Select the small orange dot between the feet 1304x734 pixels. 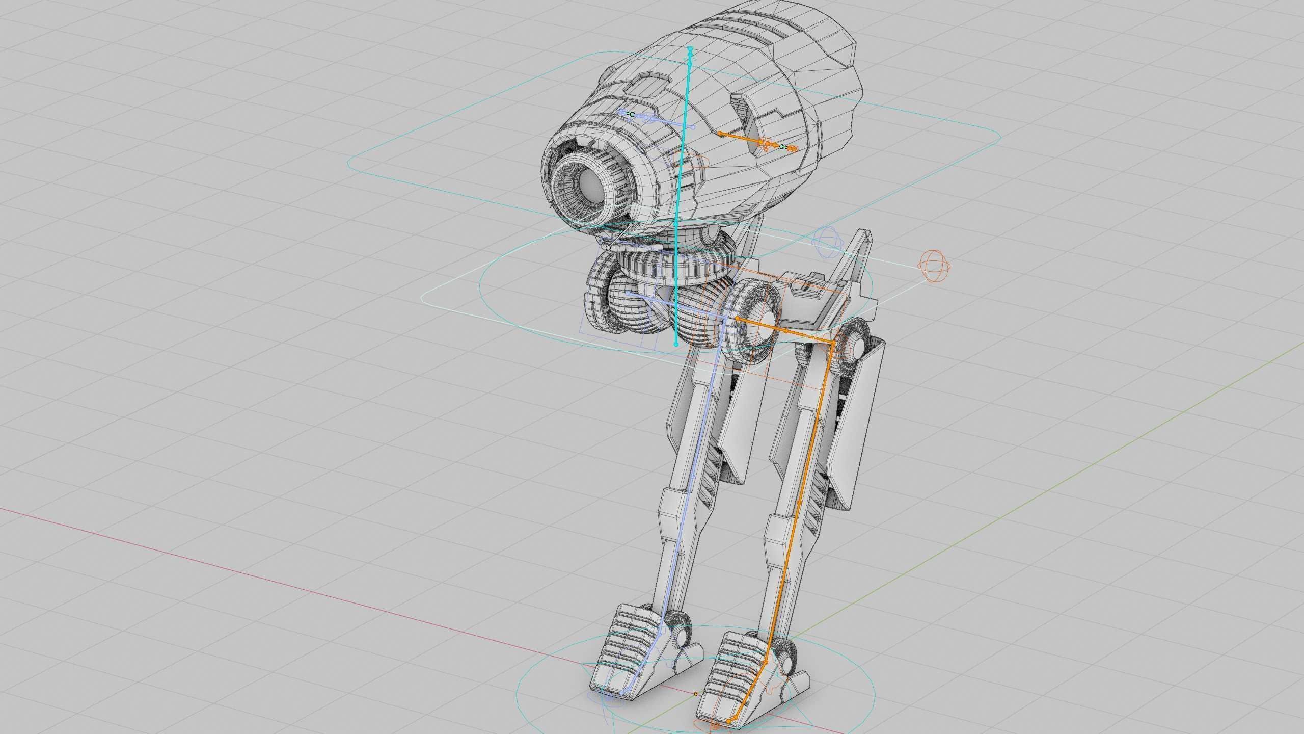696,694
